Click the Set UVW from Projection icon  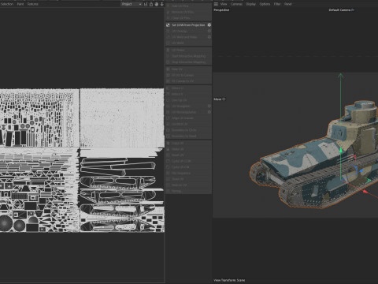pyautogui.click(x=168, y=25)
